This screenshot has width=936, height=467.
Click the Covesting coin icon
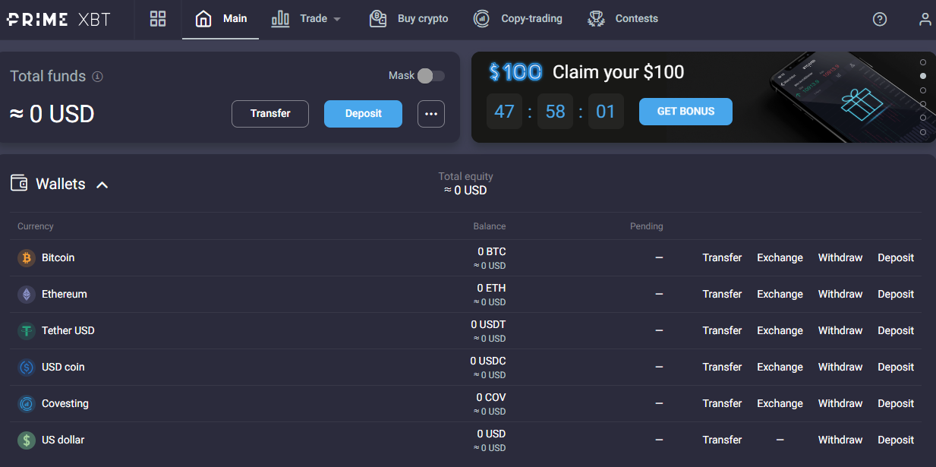(27, 404)
